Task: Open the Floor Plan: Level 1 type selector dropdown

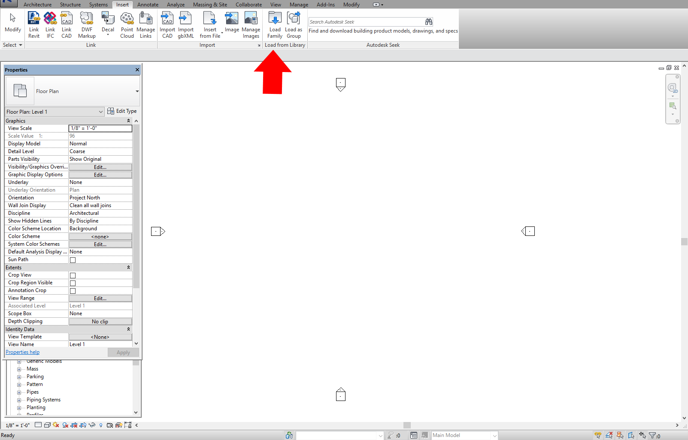Action: click(100, 112)
